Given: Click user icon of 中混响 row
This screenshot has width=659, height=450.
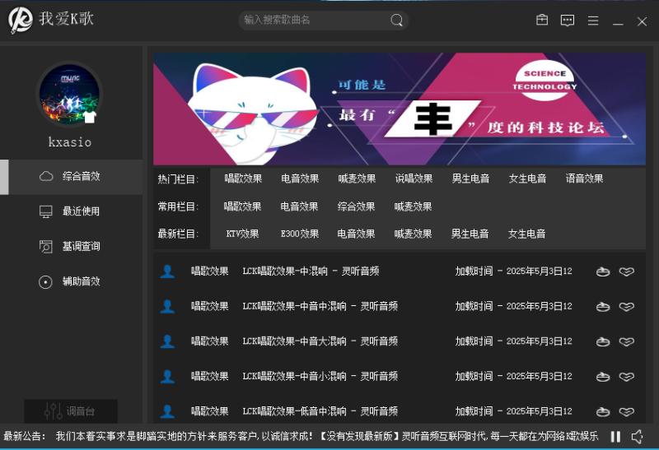Looking at the screenshot, I should point(167,271).
